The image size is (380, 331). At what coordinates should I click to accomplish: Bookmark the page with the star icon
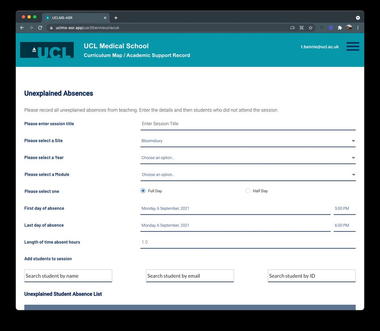pyautogui.click(x=310, y=28)
